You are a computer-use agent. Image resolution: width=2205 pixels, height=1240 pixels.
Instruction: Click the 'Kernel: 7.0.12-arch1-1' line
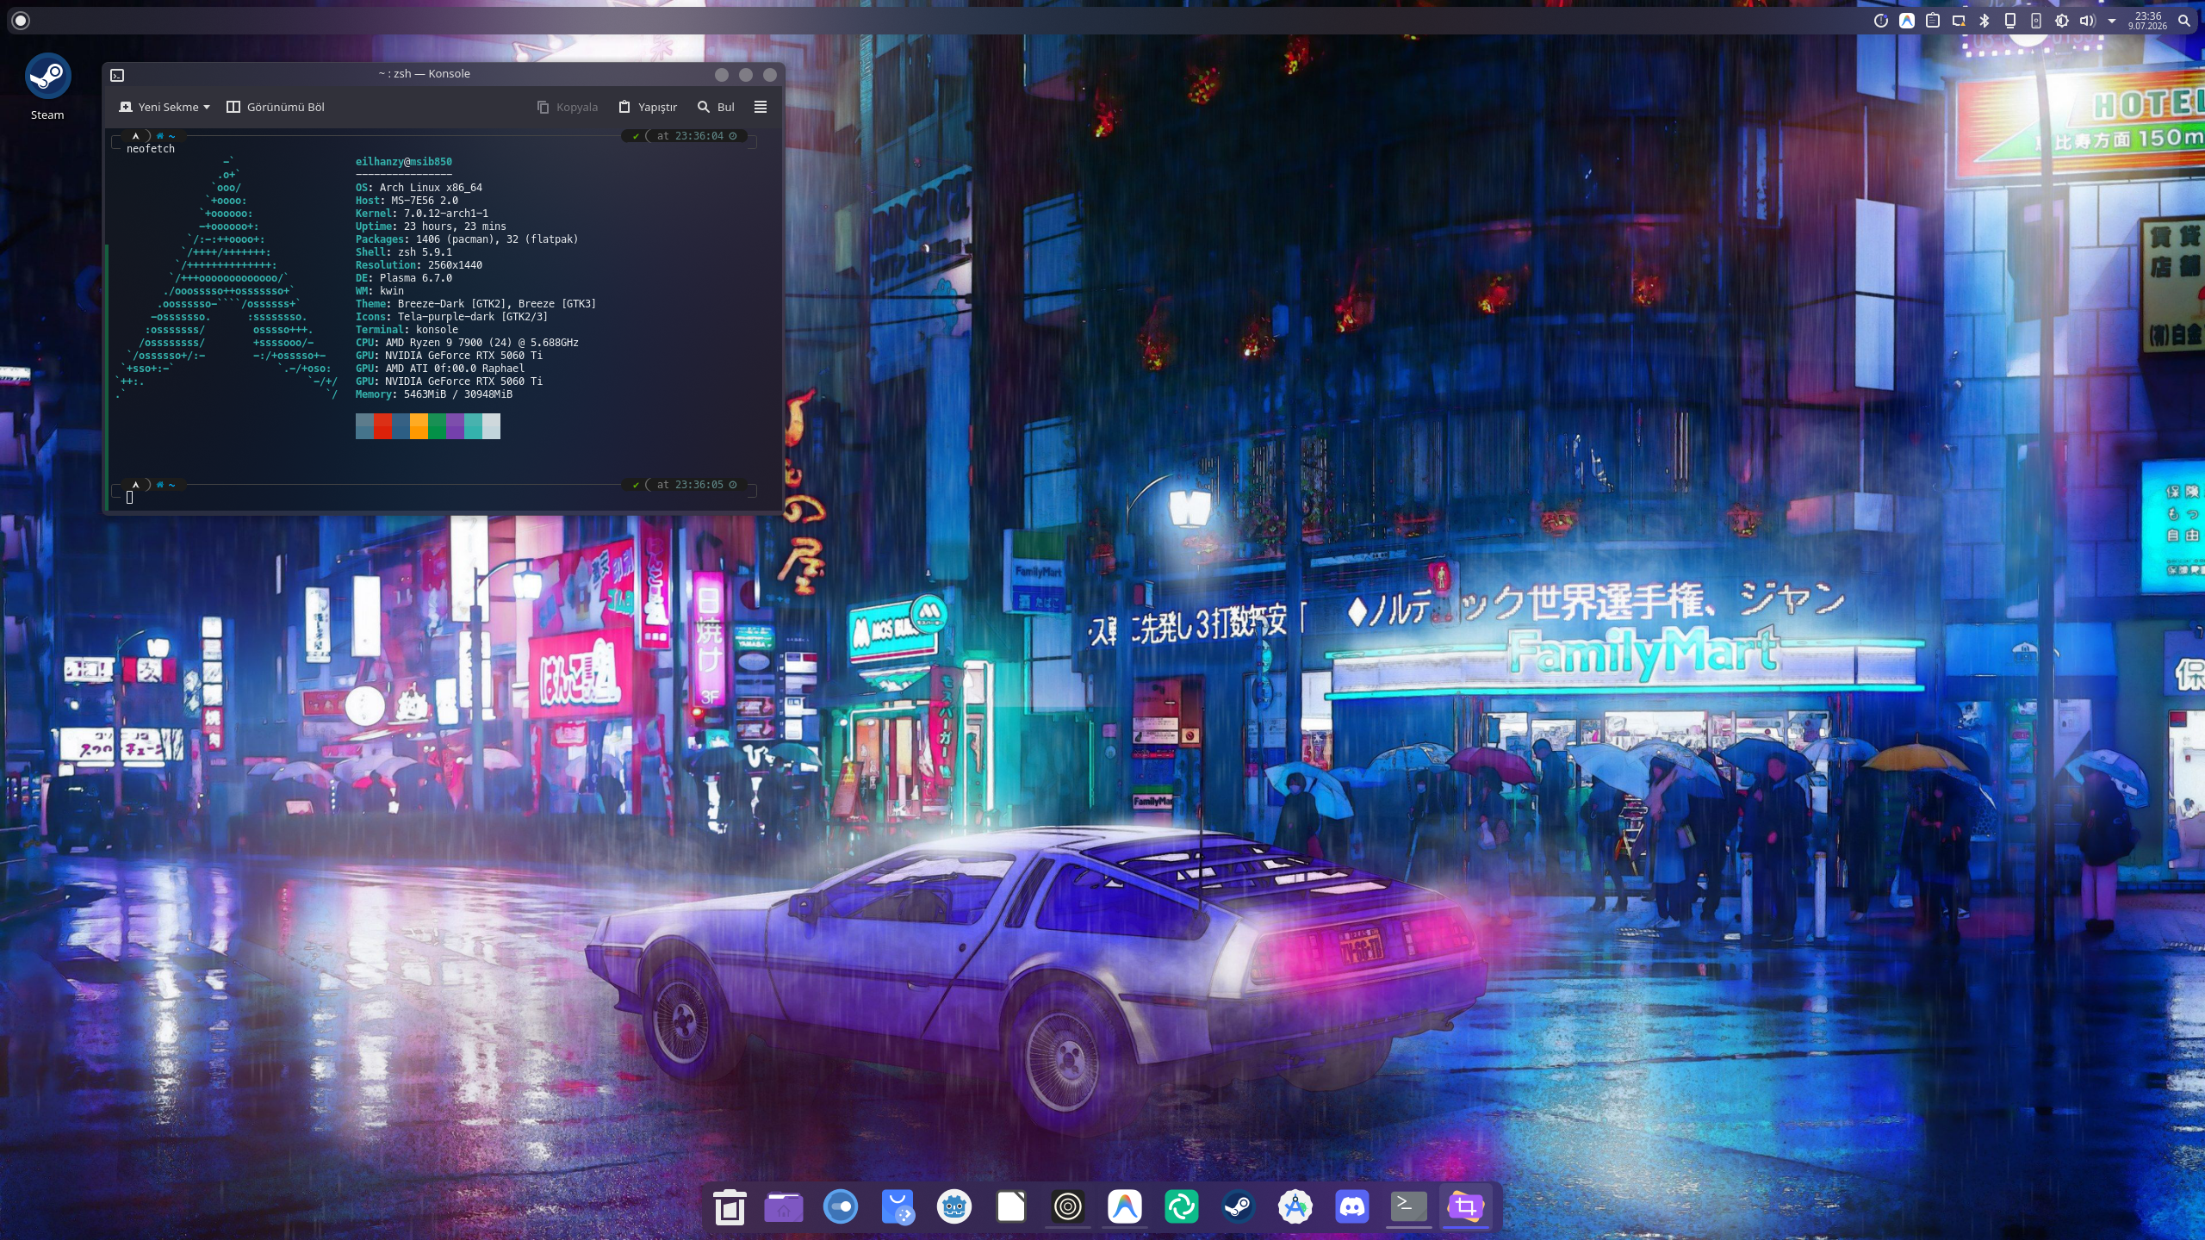[x=422, y=213]
